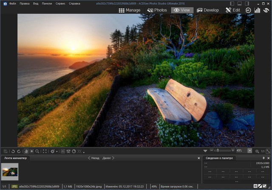Click the rotate left icon
The height and width of the screenshot is (190, 272).
13,151
